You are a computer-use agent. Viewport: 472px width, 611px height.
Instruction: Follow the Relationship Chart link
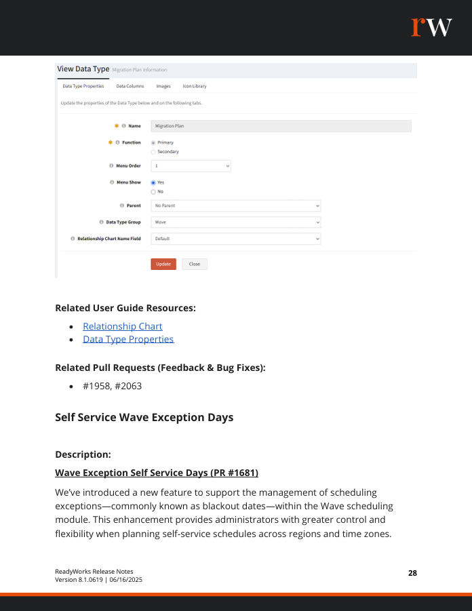123,326
